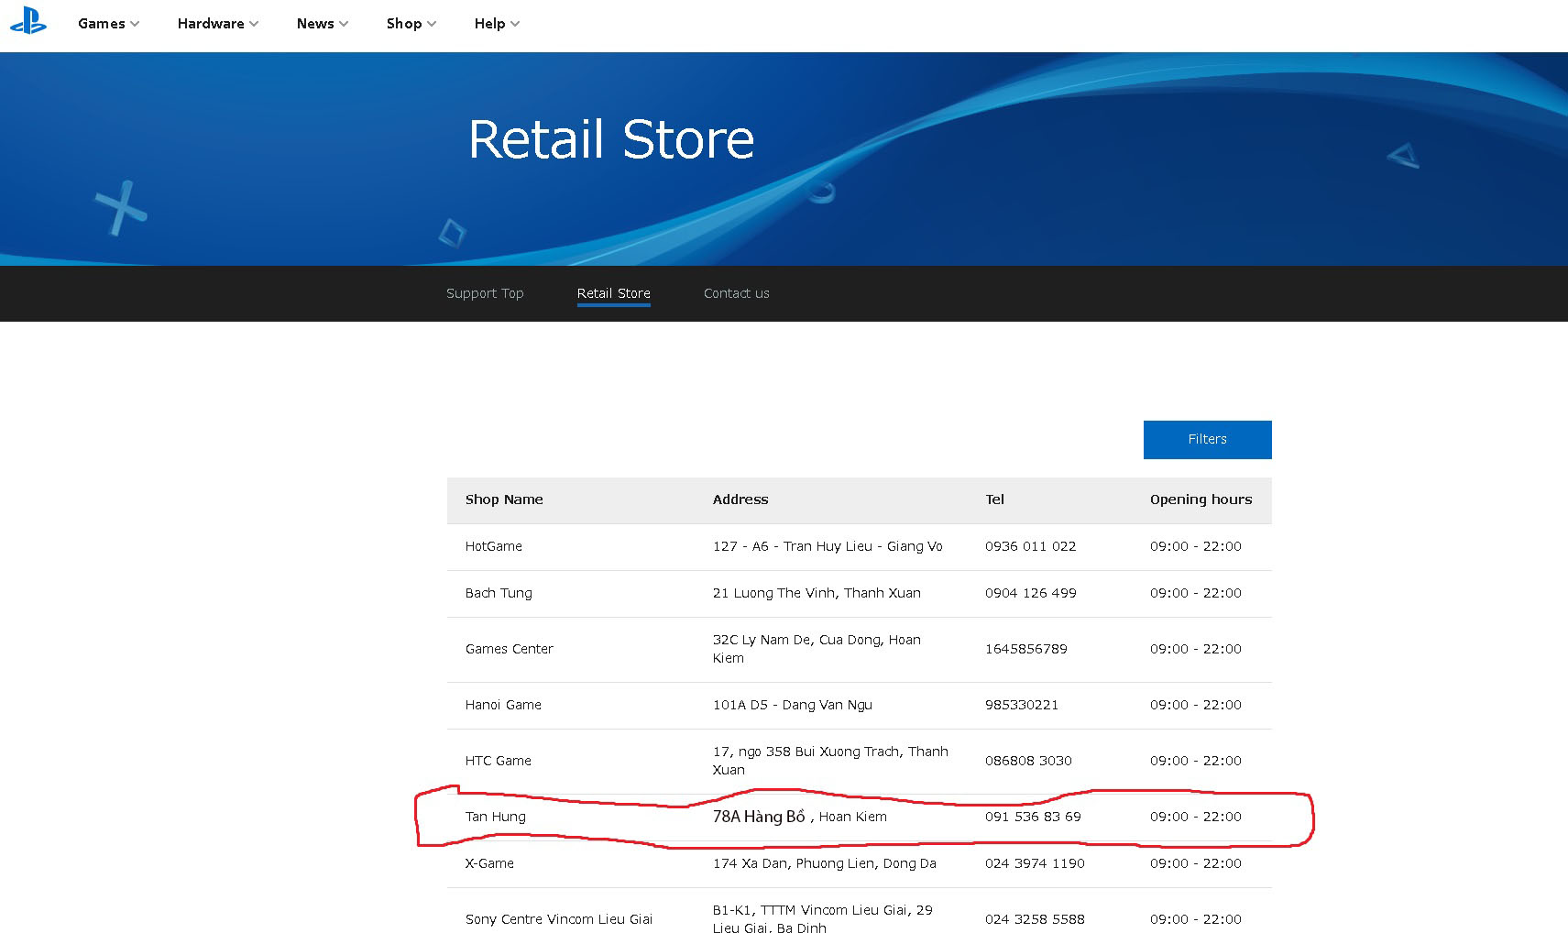Click the Bach Tung shop name
The height and width of the screenshot is (933, 1568).
coord(499,593)
